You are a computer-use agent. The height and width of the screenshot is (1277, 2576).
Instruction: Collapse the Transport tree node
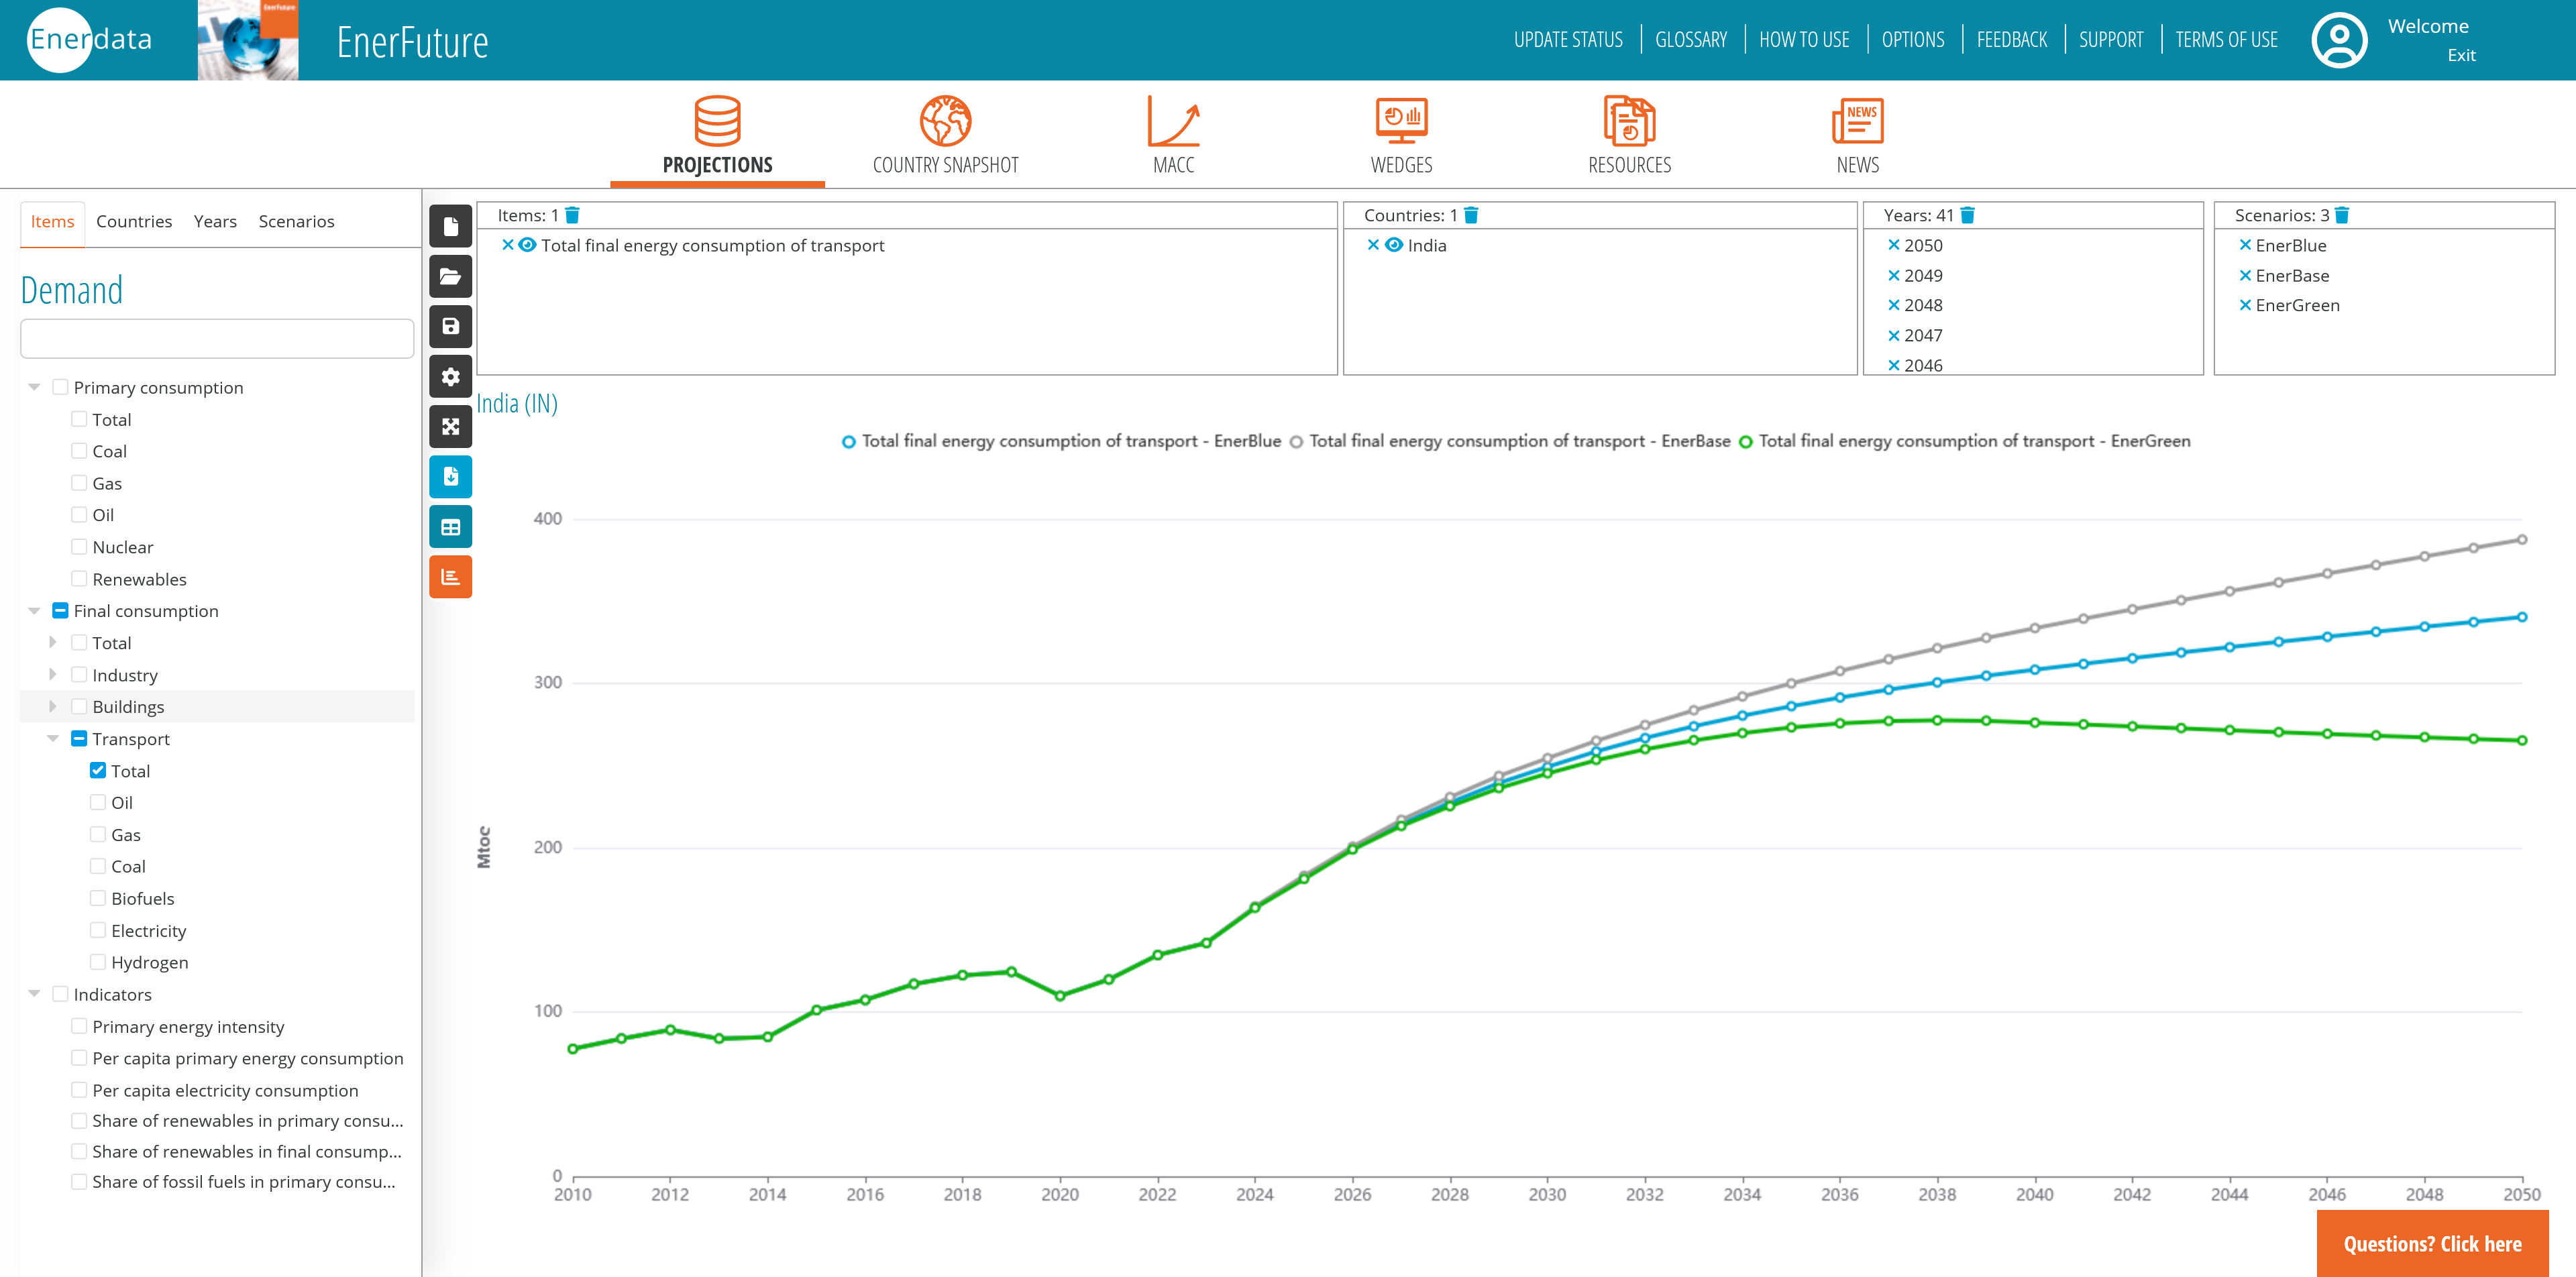(x=53, y=738)
